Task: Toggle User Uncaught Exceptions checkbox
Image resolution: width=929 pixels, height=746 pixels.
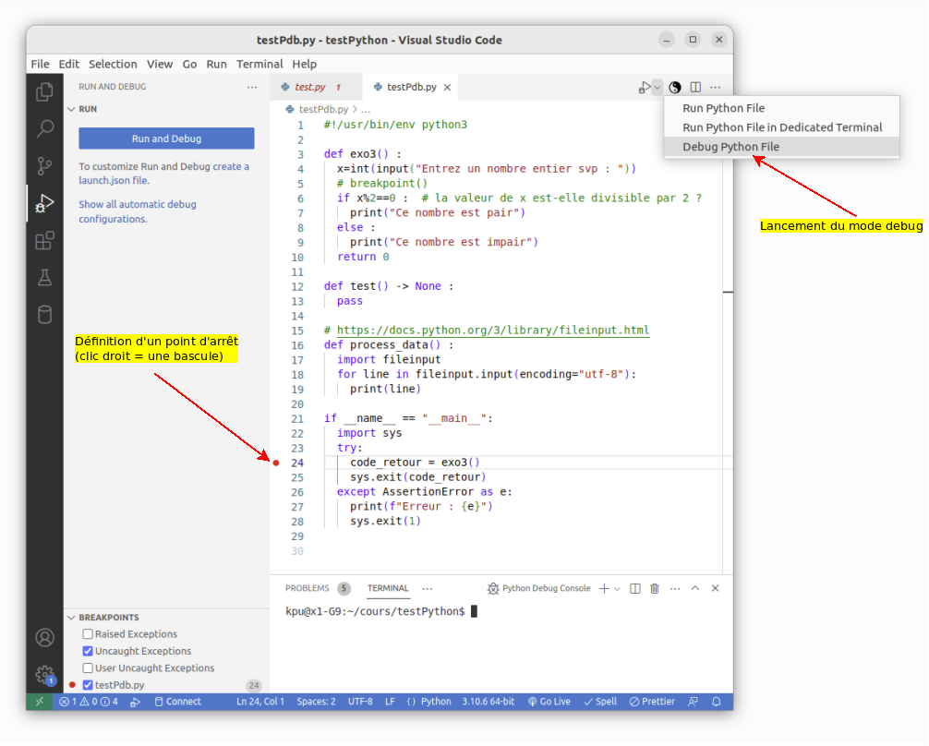Action: (88, 669)
